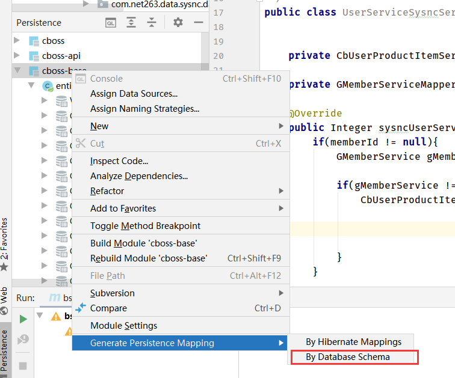This screenshot has height=378, width=455.
Task: Select Generate Persistence Mapping menu item
Action: coord(179,343)
